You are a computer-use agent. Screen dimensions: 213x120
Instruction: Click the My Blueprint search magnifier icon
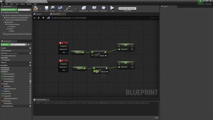pyautogui.click(x=26, y=44)
